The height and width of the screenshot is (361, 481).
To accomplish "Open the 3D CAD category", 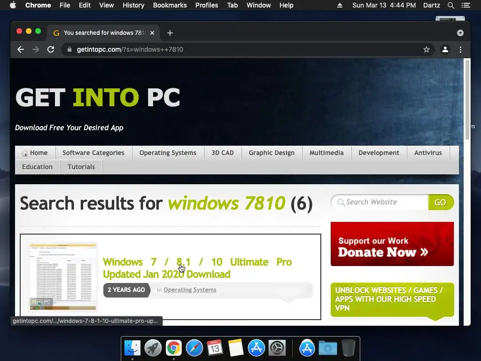I will [x=222, y=153].
